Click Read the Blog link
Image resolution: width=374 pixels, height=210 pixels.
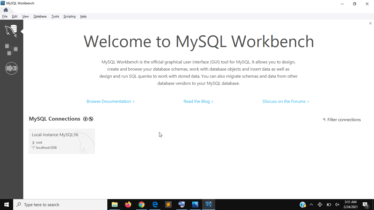click(x=198, y=101)
